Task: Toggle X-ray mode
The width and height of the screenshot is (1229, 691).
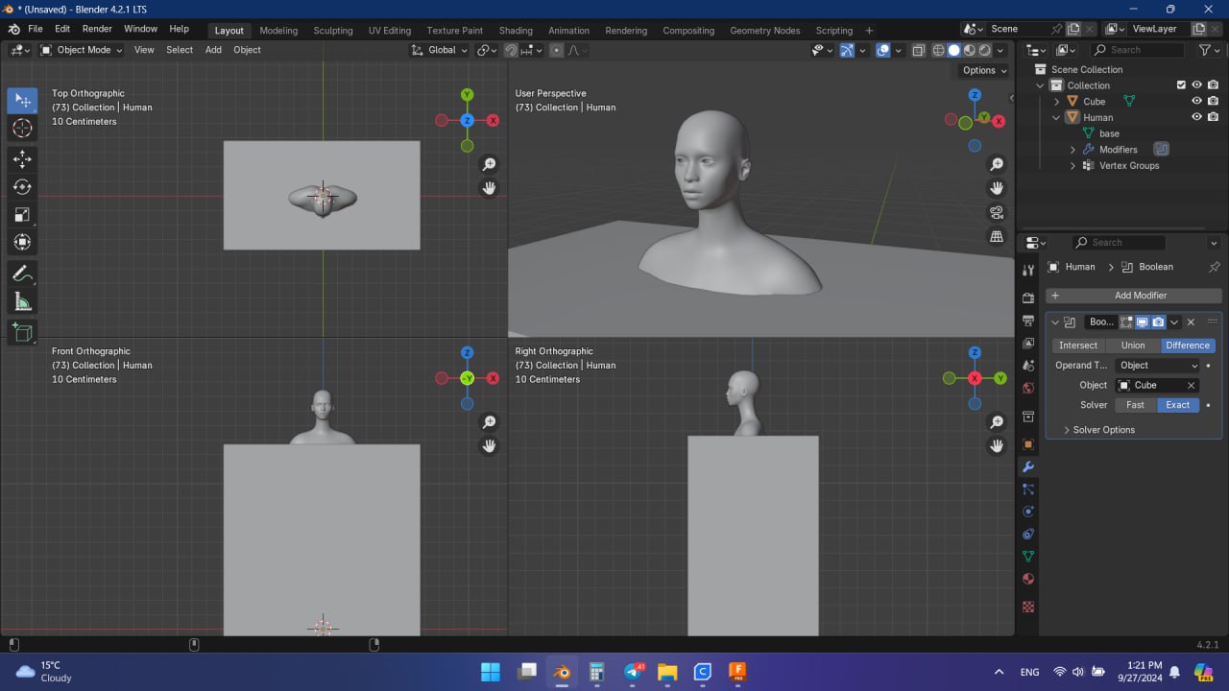Action: tap(918, 50)
